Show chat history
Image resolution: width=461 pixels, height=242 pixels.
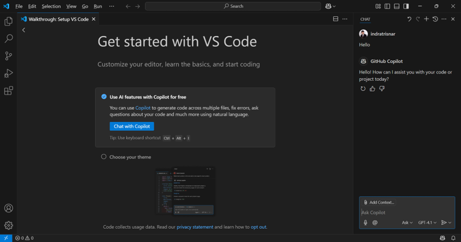pos(435,19)
